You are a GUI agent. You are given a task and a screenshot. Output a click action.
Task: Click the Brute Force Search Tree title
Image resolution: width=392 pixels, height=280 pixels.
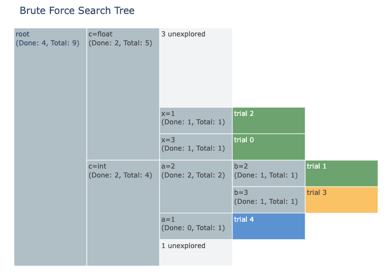click(77, 11)
